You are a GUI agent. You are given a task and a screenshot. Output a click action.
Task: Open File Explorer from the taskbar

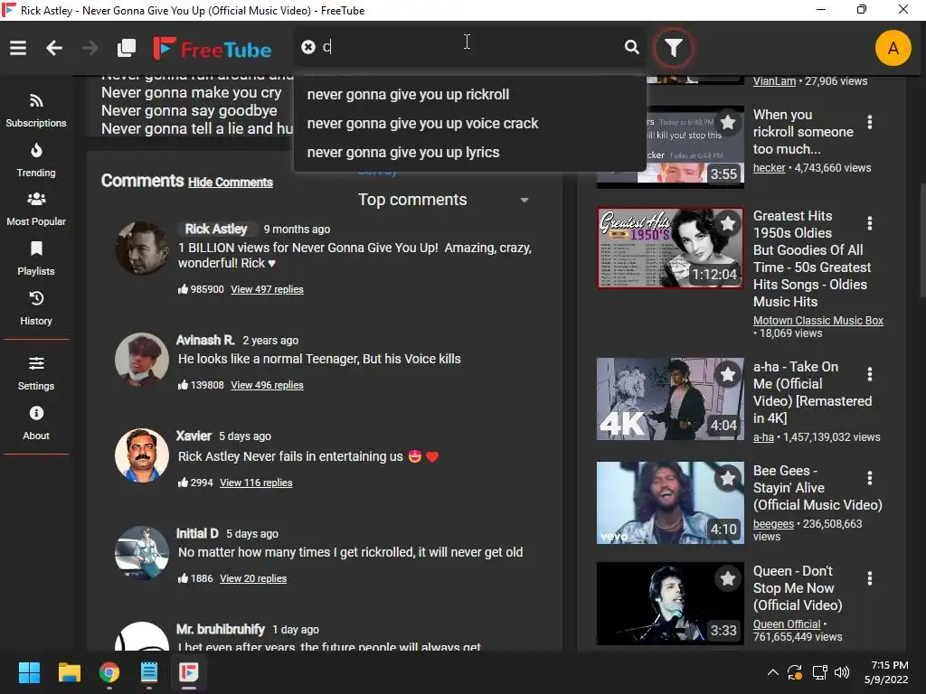(69, 672)
